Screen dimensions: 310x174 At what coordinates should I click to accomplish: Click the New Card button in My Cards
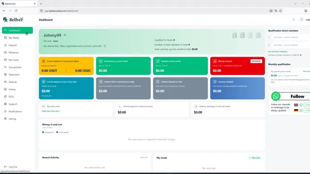click(x=254, y=158)
